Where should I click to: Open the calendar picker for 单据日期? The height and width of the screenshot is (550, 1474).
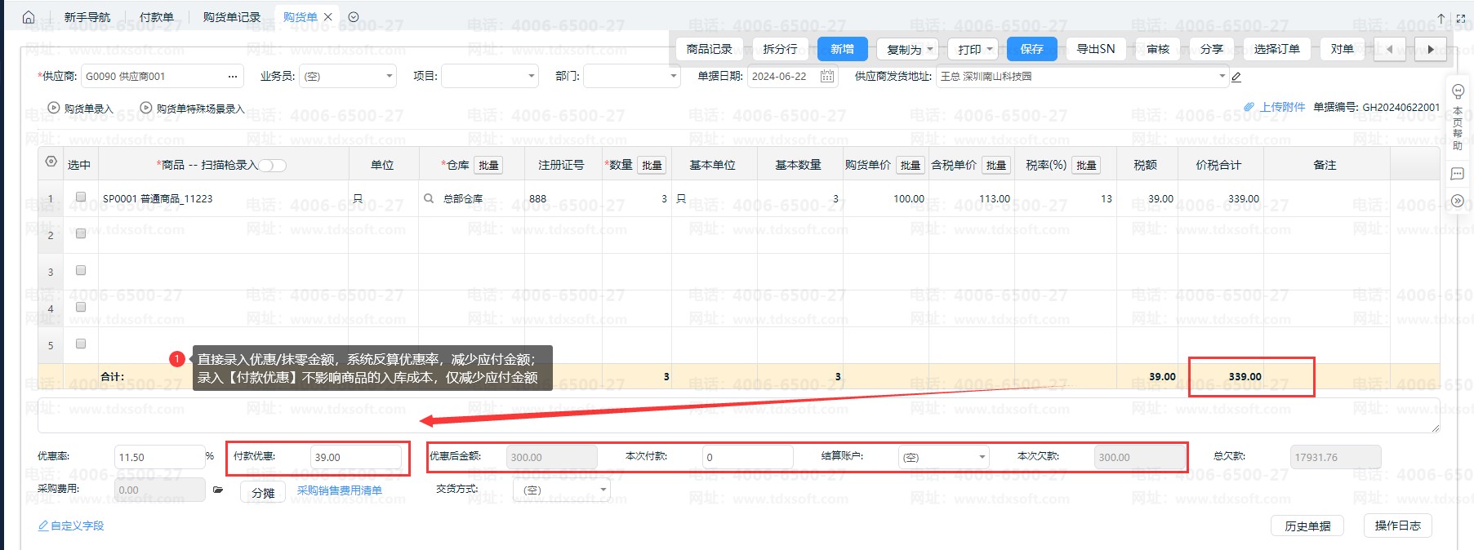(x=827, y=76)
